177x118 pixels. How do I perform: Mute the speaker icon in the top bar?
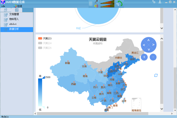point(96,6)
